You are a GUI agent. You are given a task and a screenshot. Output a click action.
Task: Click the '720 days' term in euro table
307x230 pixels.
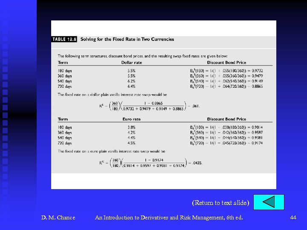click(65, 143)
